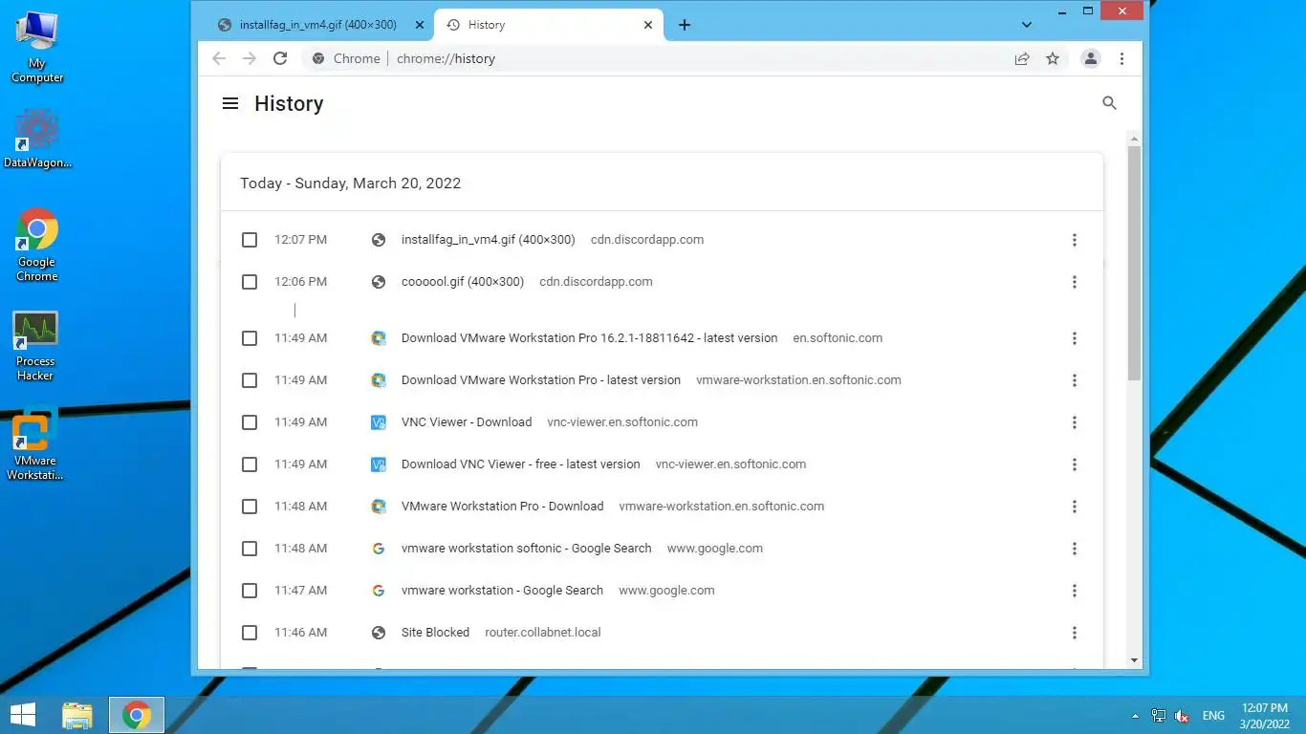The width and height of the screenshot is (1306, 734).
Task: Open actions menu for coooool.gif entry
Action: point(1075,282)
